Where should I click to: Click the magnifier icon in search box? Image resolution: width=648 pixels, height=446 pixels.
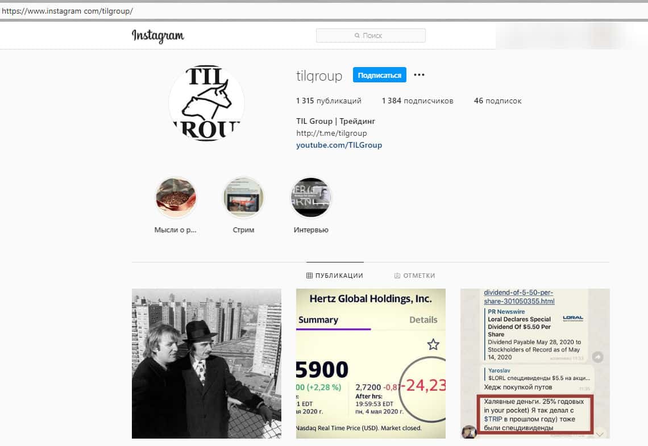click(357, 36)
